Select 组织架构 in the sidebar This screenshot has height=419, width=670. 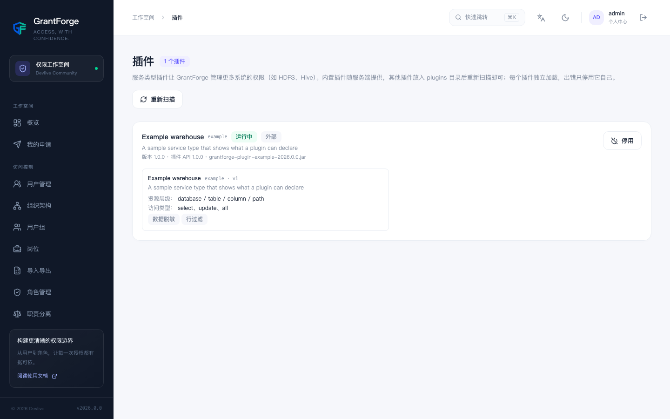pos(56,206)
